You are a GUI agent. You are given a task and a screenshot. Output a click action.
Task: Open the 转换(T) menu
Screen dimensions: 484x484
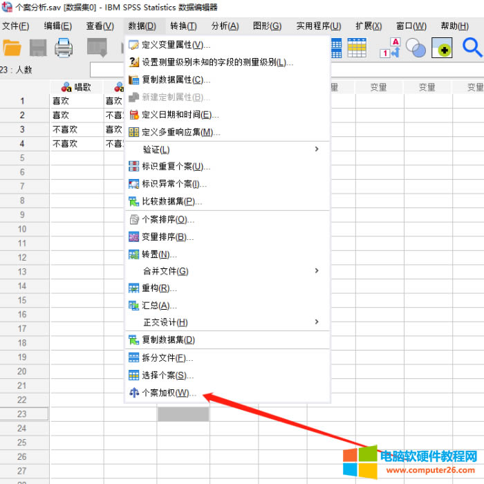pyautogui.click(x=183, y=26)
